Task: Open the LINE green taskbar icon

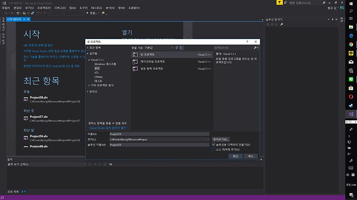Action: point(351,79)
